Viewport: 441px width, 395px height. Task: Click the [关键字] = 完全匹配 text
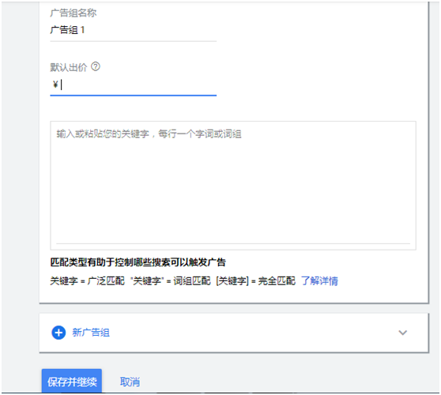255,281
